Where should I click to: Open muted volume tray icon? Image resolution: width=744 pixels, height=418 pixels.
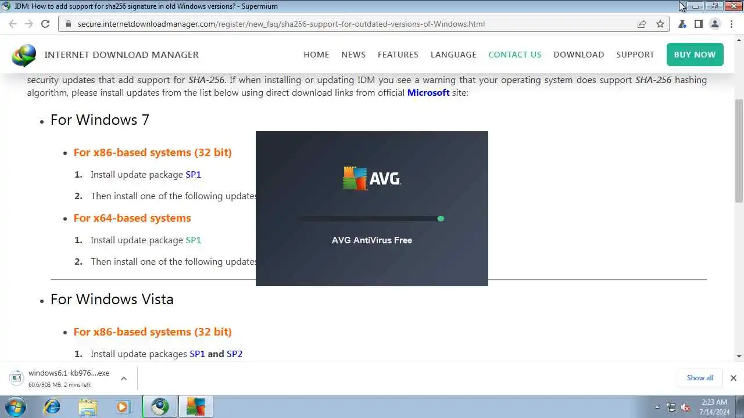pos(685,407)
